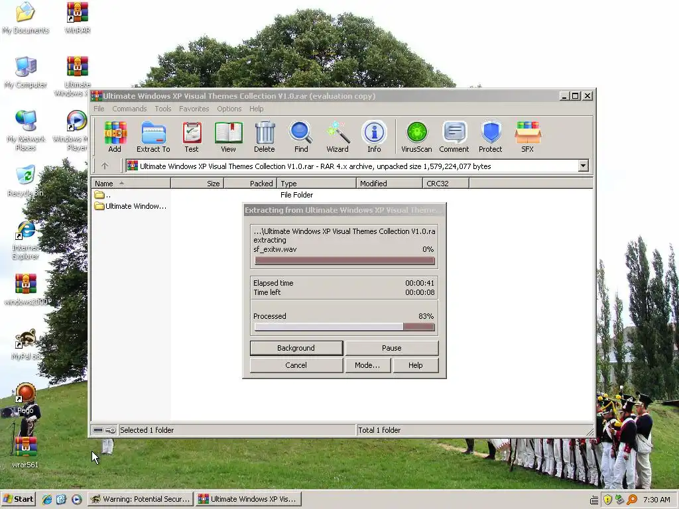The image size is (679, 509).
Task: Run the Test archive tool
Action: tap(192, 137)
